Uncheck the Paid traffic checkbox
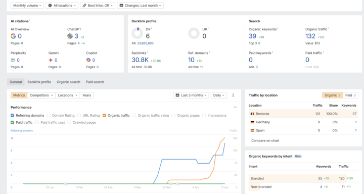 [x=12, y=122]
